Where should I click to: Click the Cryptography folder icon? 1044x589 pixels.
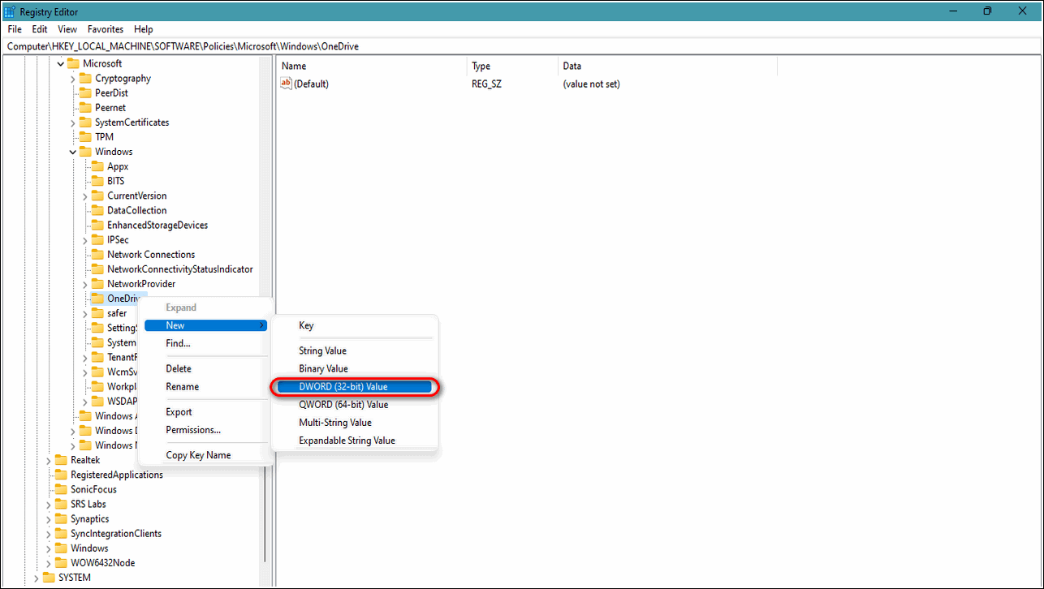[x=85, y=79]
